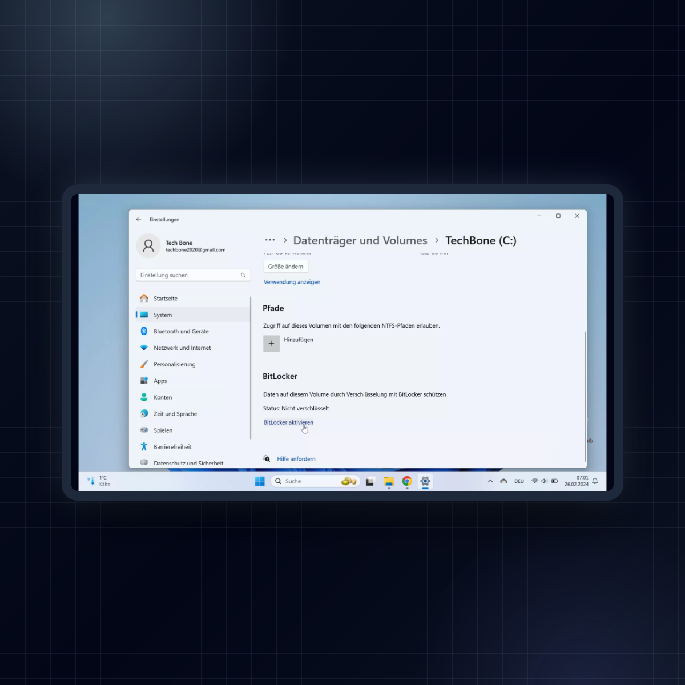Launch Google Chrome from the taskbar
This screenshot has height=685, width=685.
407,481
